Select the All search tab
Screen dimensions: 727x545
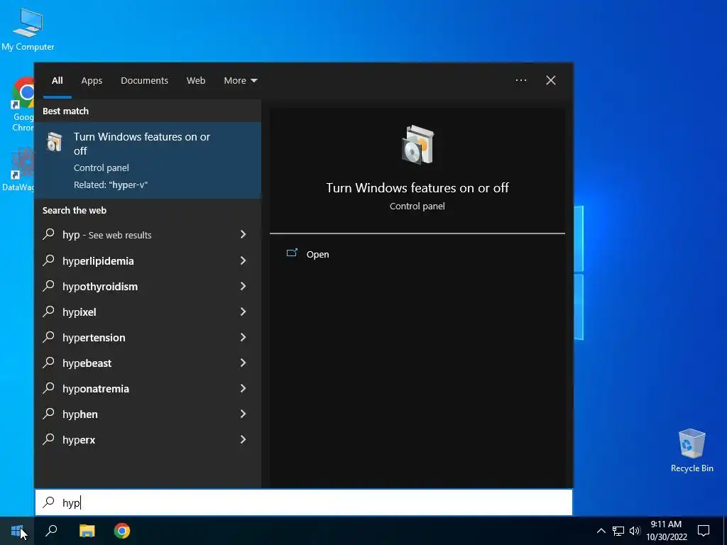click(58, 81)
